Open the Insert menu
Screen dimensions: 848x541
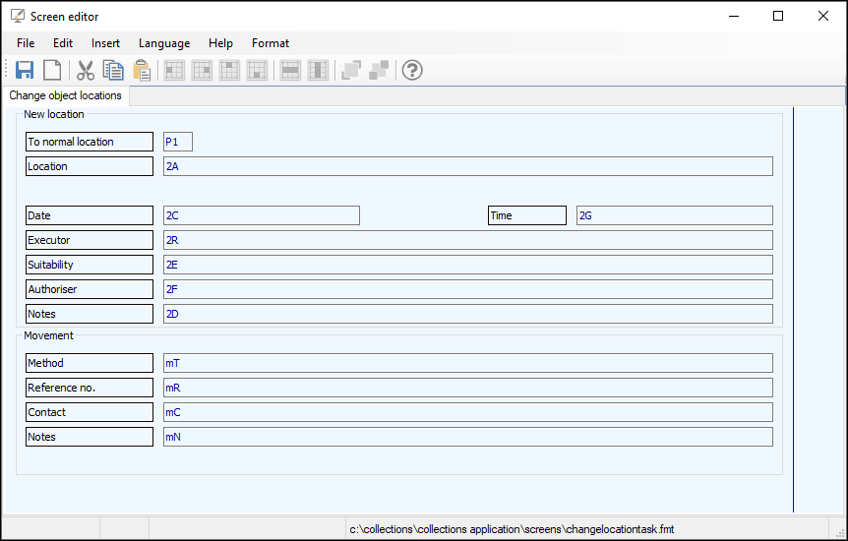coord(105,43)
